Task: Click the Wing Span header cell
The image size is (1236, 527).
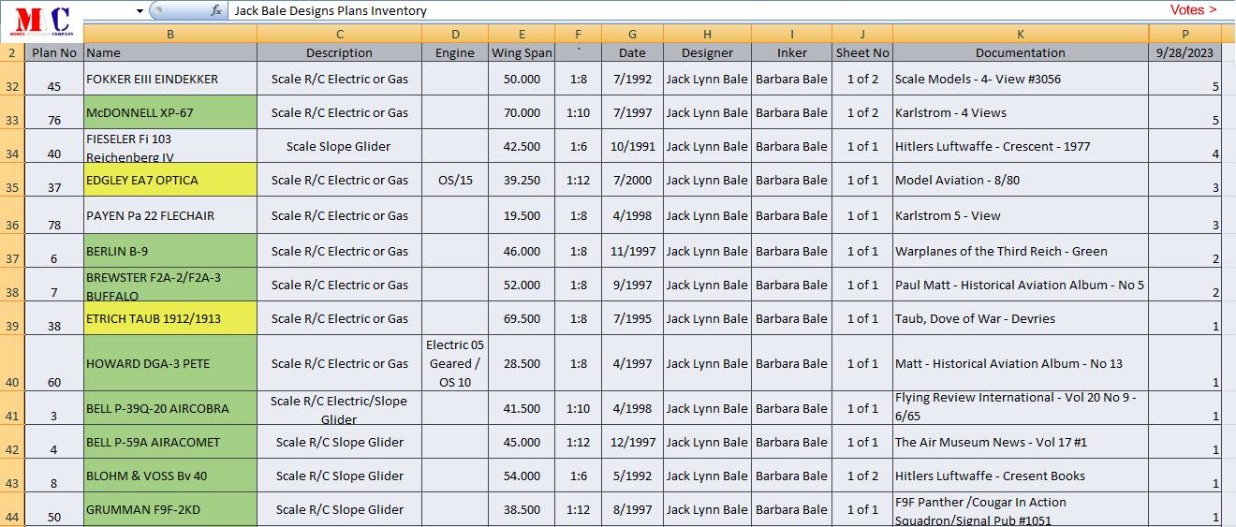Action: coord(522,52)
